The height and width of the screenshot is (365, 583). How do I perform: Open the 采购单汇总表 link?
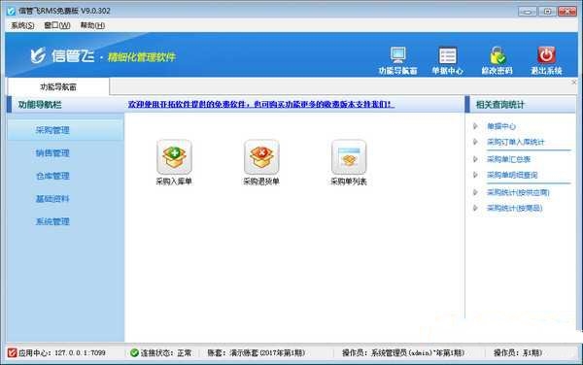(508, 159)
